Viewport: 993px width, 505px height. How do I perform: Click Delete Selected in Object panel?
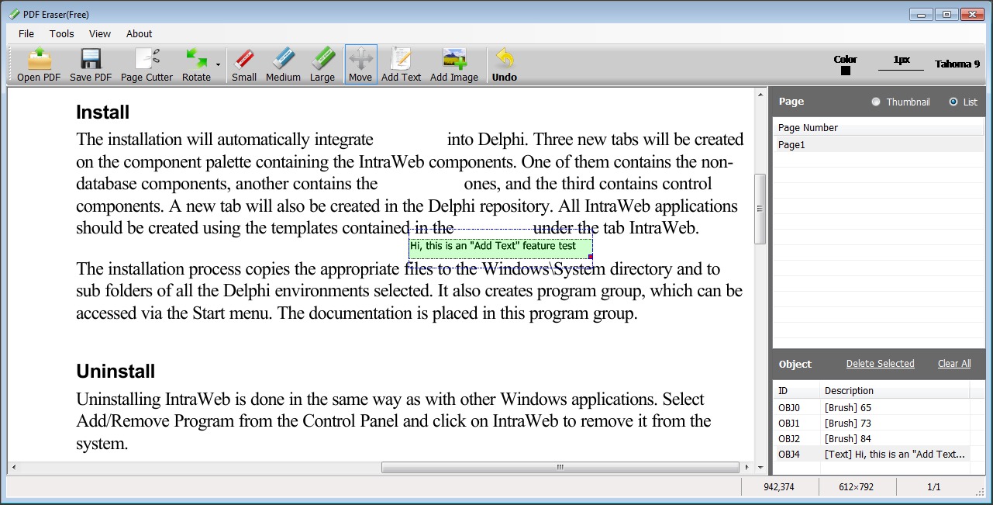[880, 363]
